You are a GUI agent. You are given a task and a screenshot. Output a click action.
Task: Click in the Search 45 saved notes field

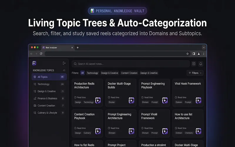click(131, 64)
